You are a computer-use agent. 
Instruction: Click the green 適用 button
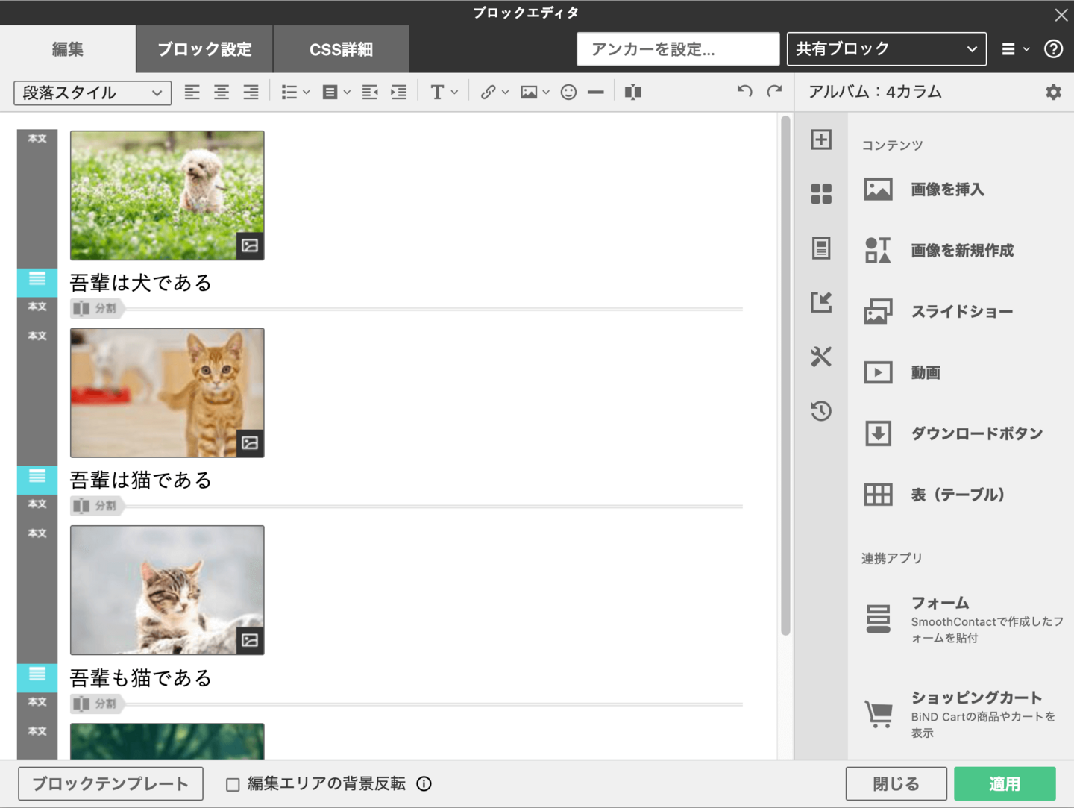1005,783
